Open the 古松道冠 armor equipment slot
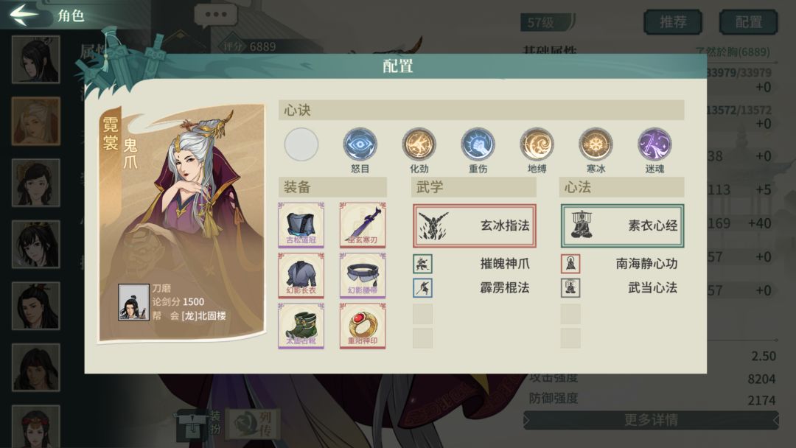The image size is (796, 448). pos(301,225)
